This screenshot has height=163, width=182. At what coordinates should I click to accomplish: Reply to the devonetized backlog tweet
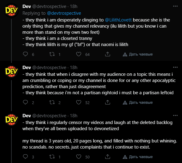(25, 157)
